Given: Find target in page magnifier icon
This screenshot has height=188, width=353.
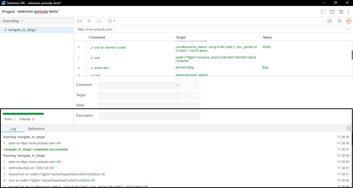Looking at the screenshot, I should point(196,95).
